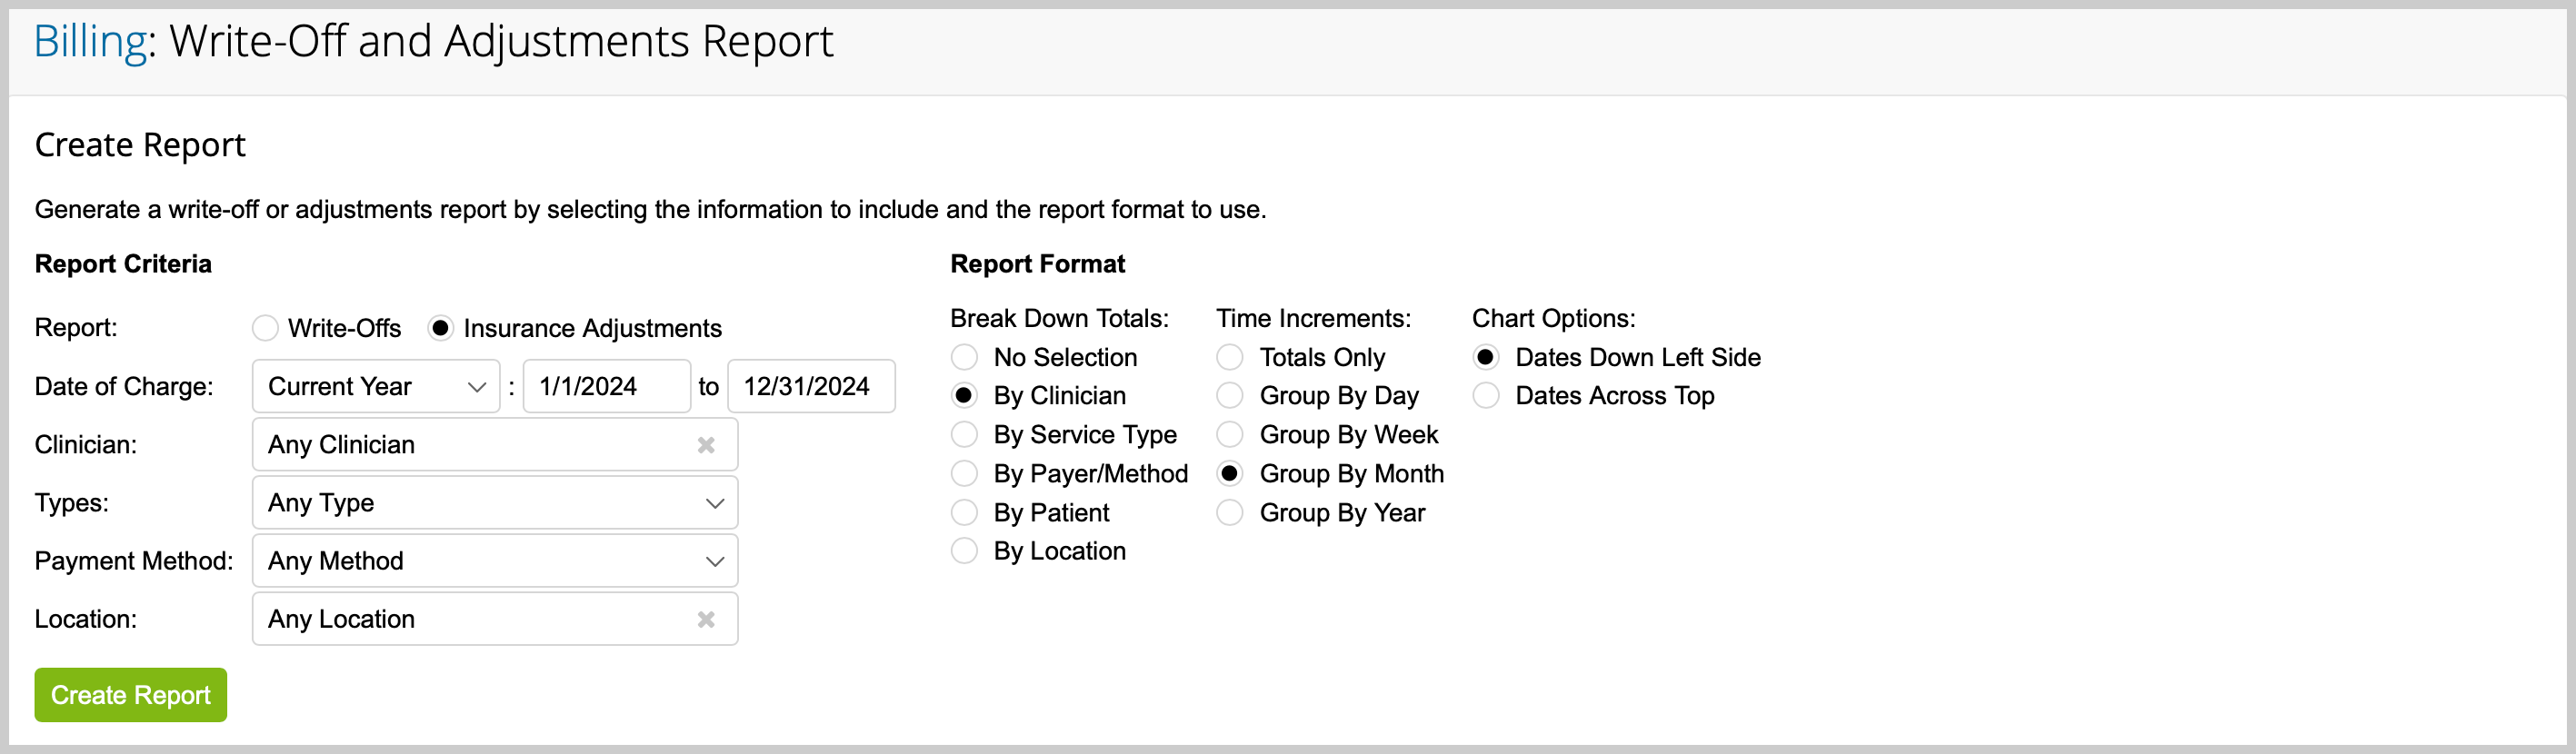Choose No Selection for breakdown totals
2576x754 pixels.
964,357
